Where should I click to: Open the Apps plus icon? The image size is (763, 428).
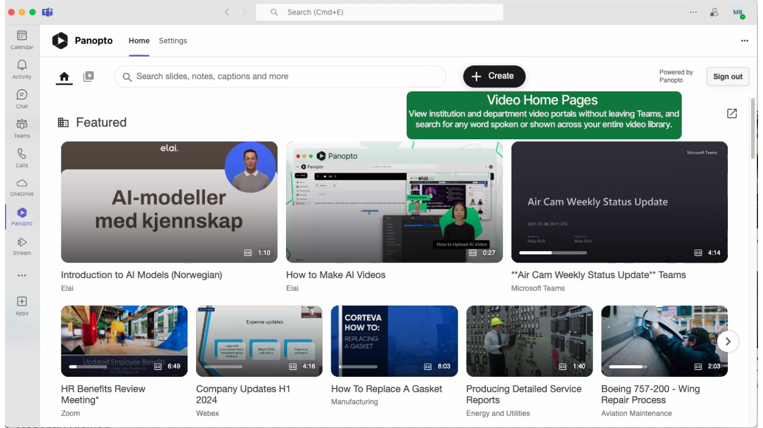22,305
